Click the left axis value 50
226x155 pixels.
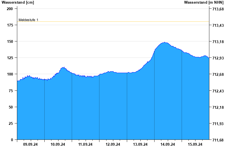(11, 107)
